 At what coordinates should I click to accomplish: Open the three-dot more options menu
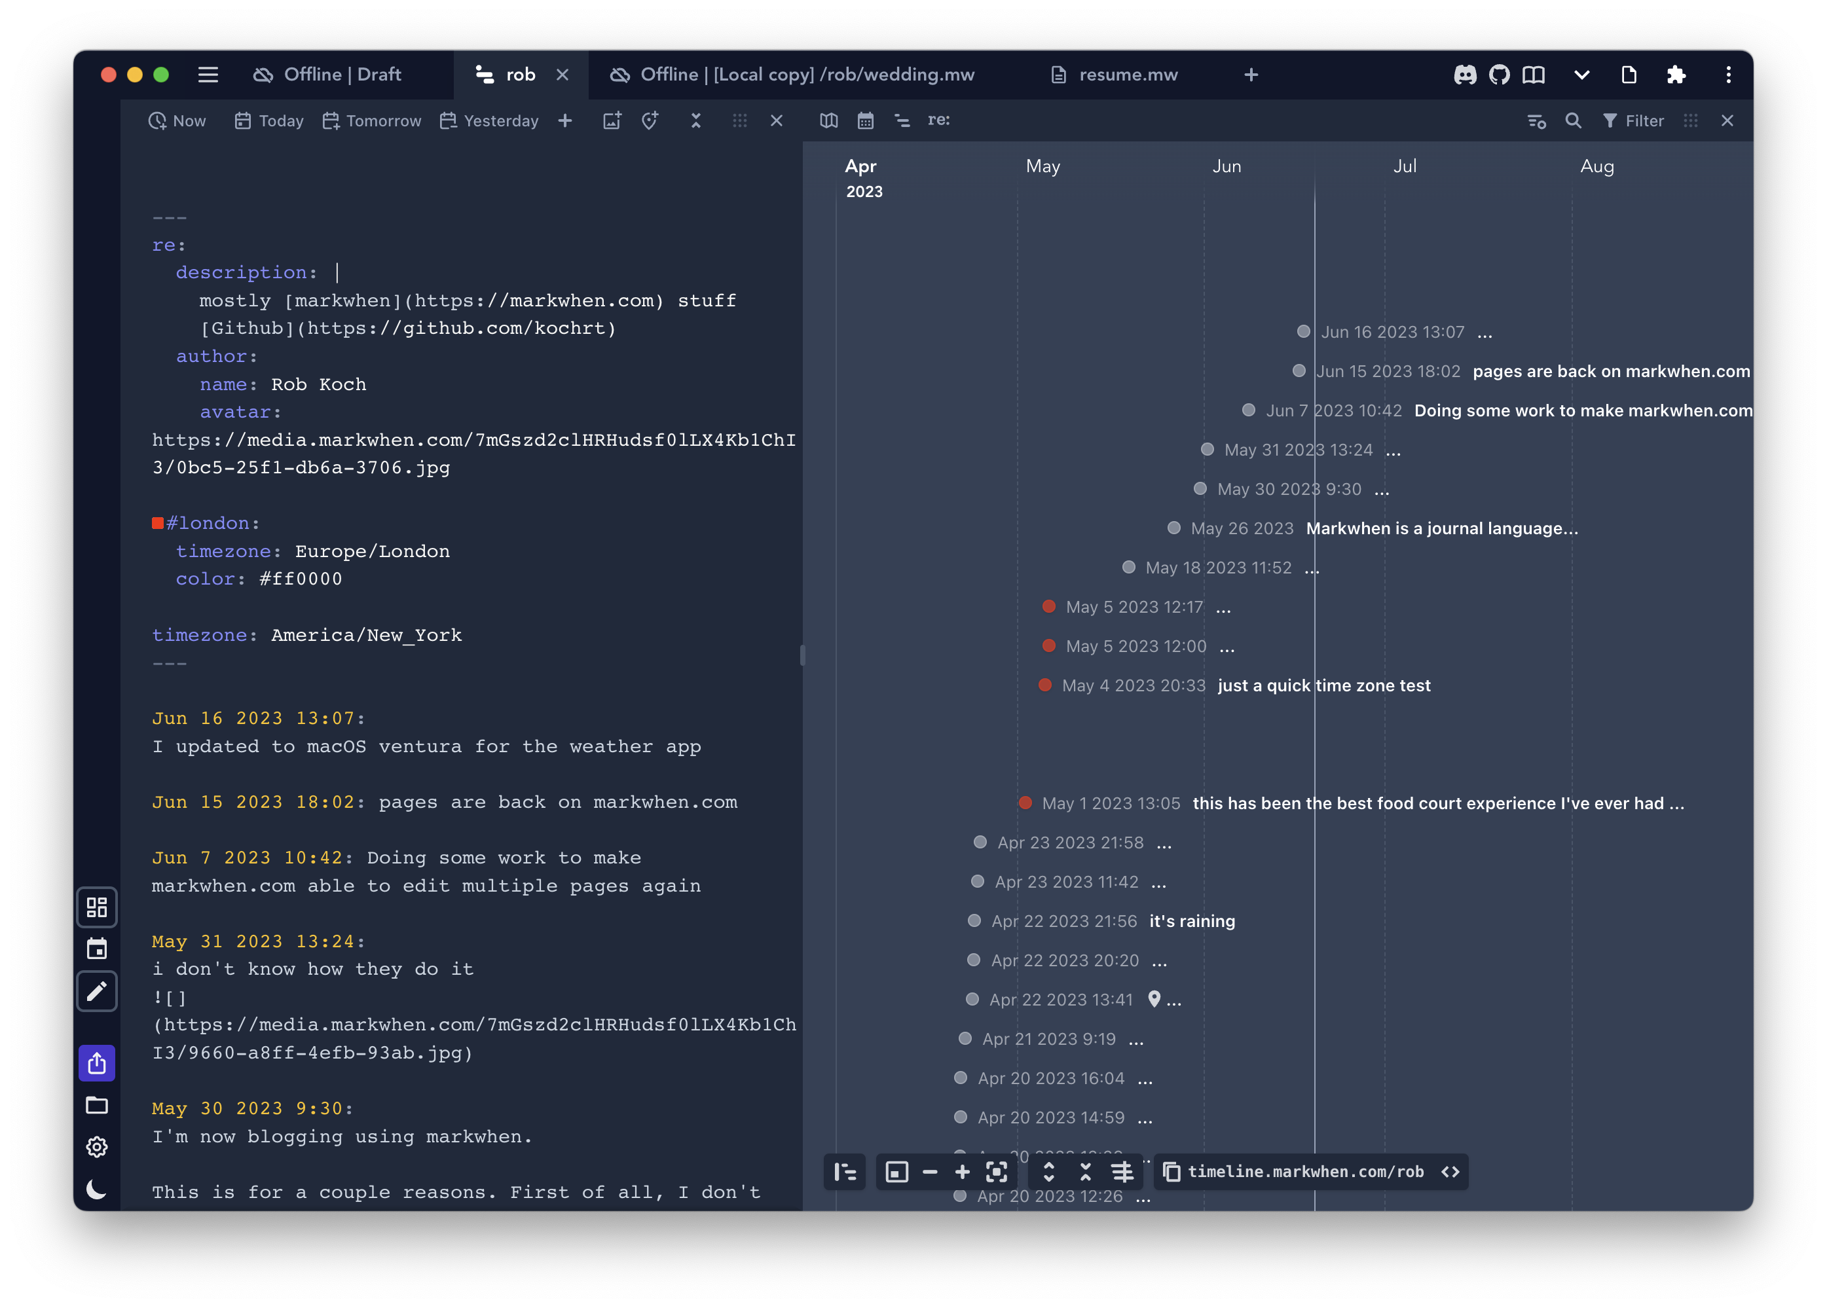coord(1728,75)
